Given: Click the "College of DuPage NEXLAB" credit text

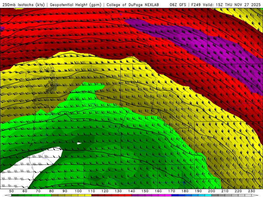Looking at the screenshot, I should pos(133,5).
